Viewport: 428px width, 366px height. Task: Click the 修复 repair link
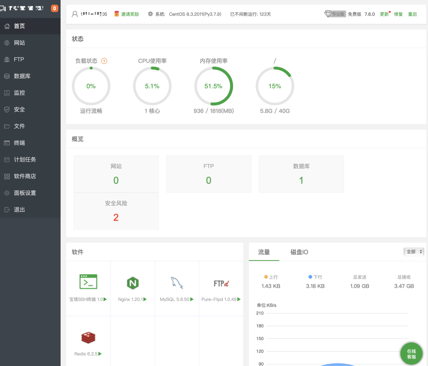coord(398,14)
